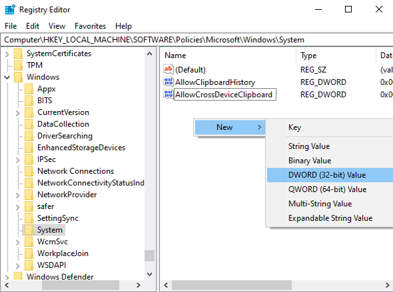Expand the CurrentVersion key

[18, 113]
